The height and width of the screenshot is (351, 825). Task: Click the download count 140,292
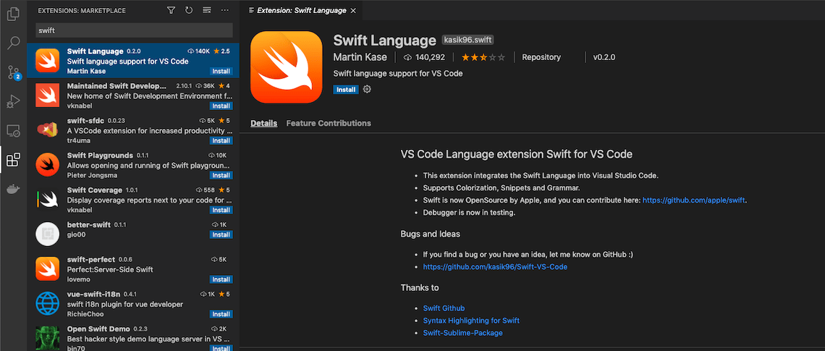point(425,57)
